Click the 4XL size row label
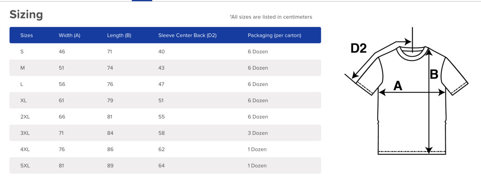481x192 pixels. (x=25, y=149)
